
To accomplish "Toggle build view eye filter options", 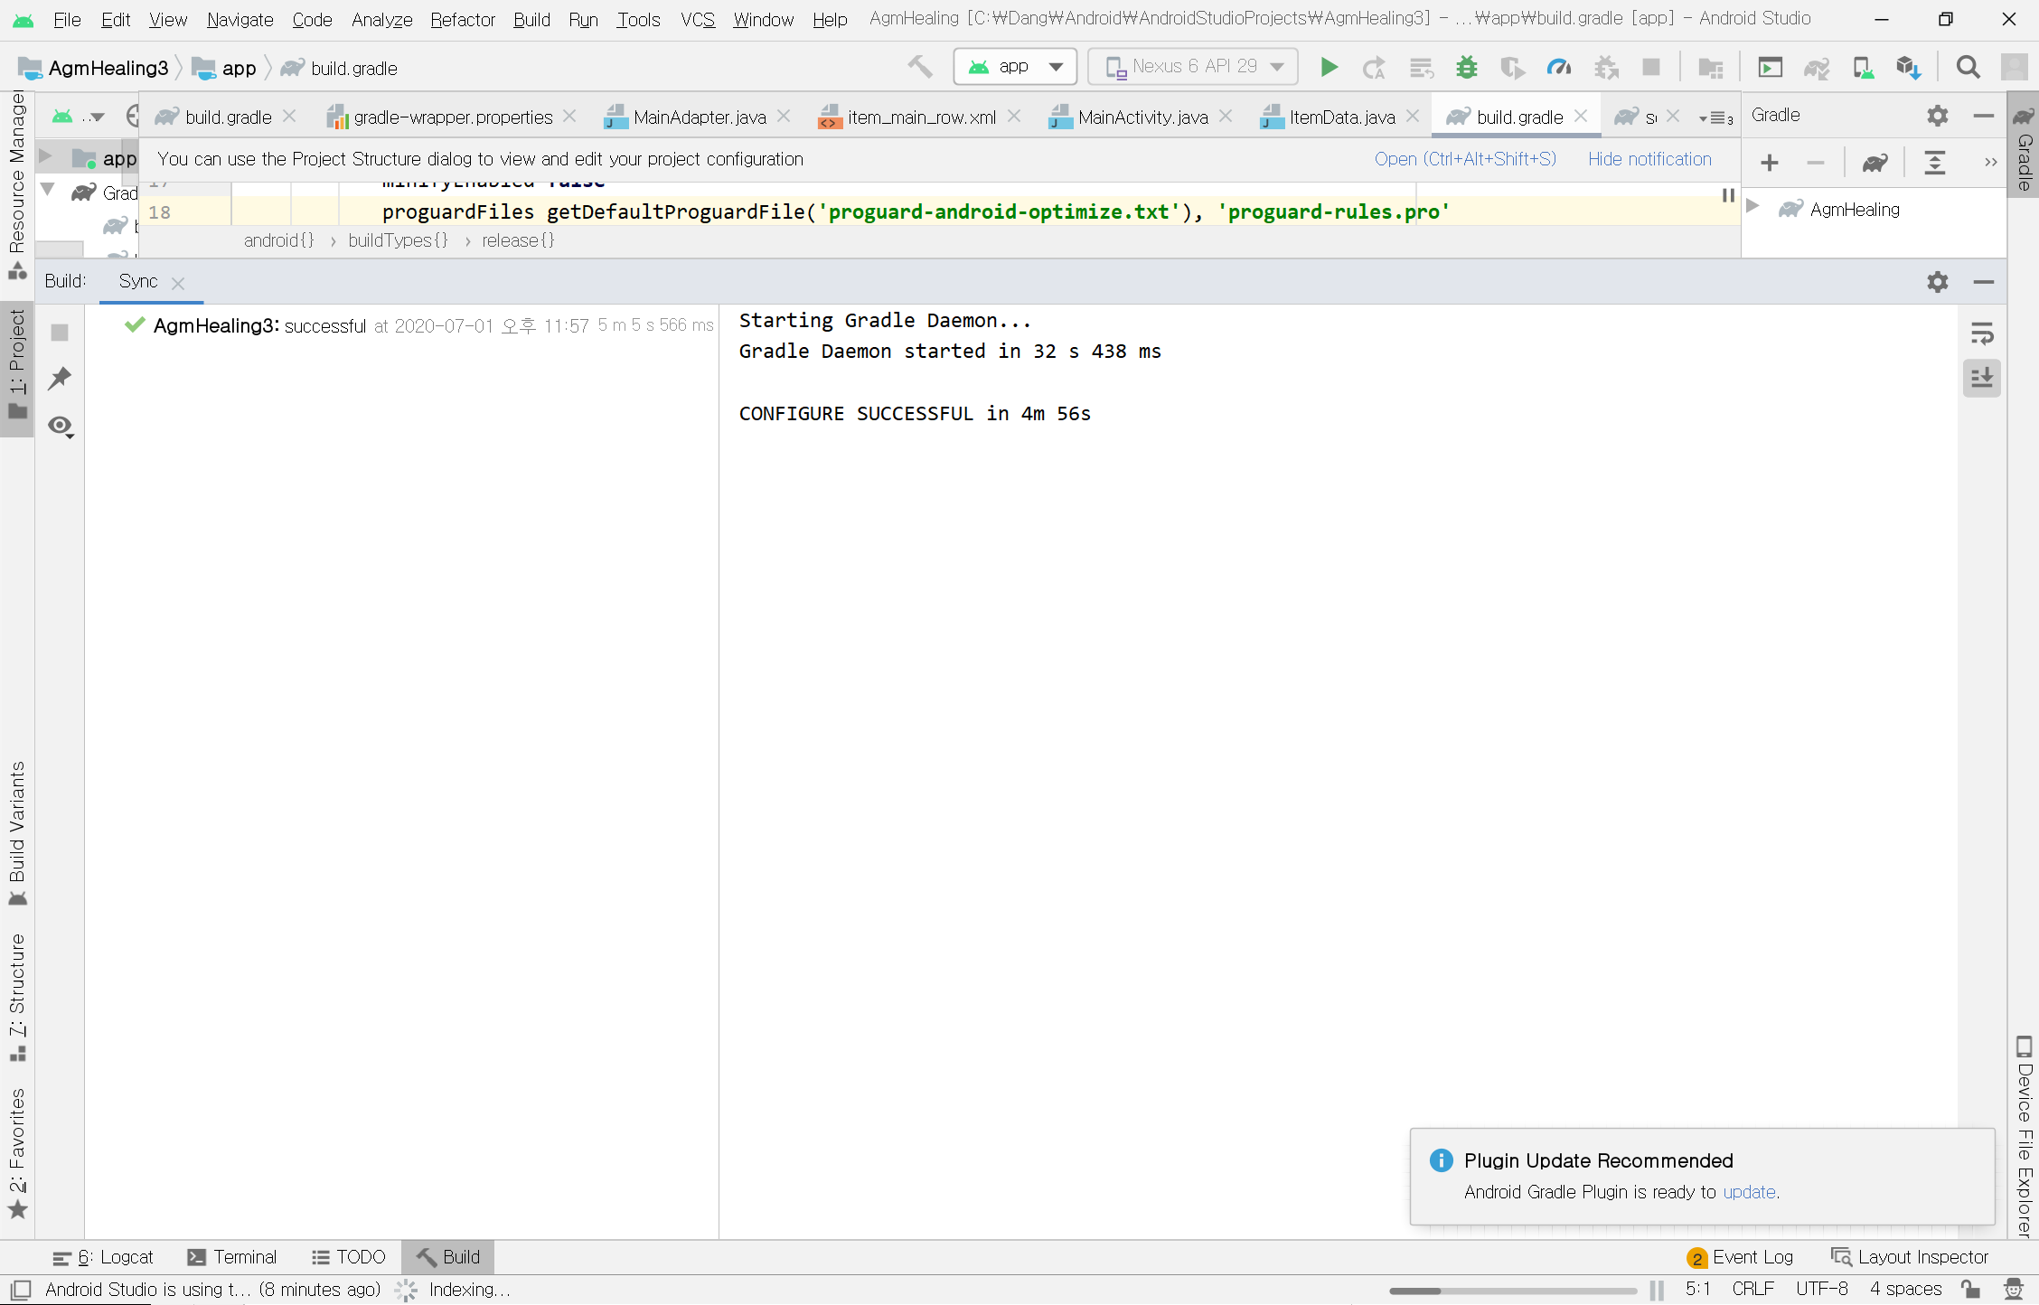I will click(61, 426).
